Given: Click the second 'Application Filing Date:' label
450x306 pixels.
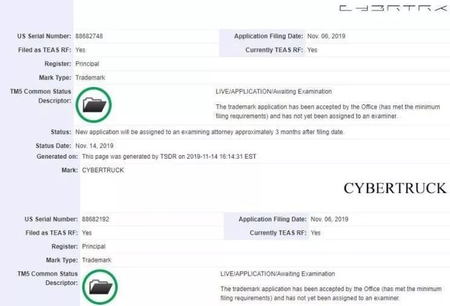Looking at the screenshot, I should 273,219.
